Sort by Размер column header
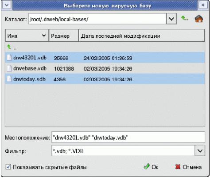 pos(64,36)
